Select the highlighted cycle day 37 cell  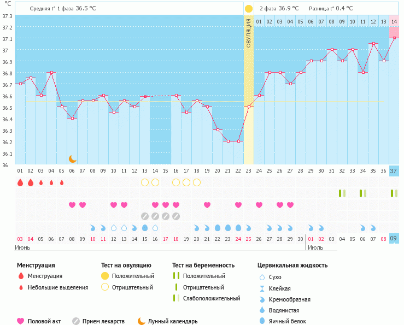(394, 171)
